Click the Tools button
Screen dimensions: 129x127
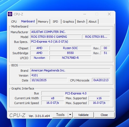tap(60, 115)
